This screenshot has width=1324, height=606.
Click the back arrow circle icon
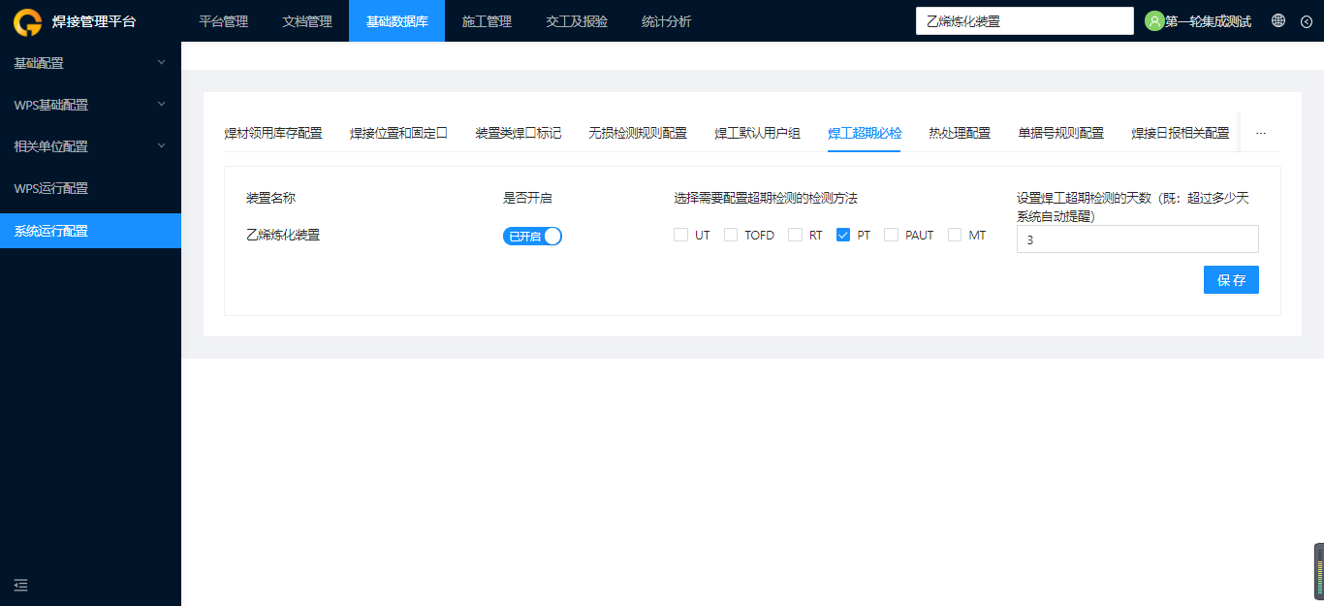pos(1306,21)
